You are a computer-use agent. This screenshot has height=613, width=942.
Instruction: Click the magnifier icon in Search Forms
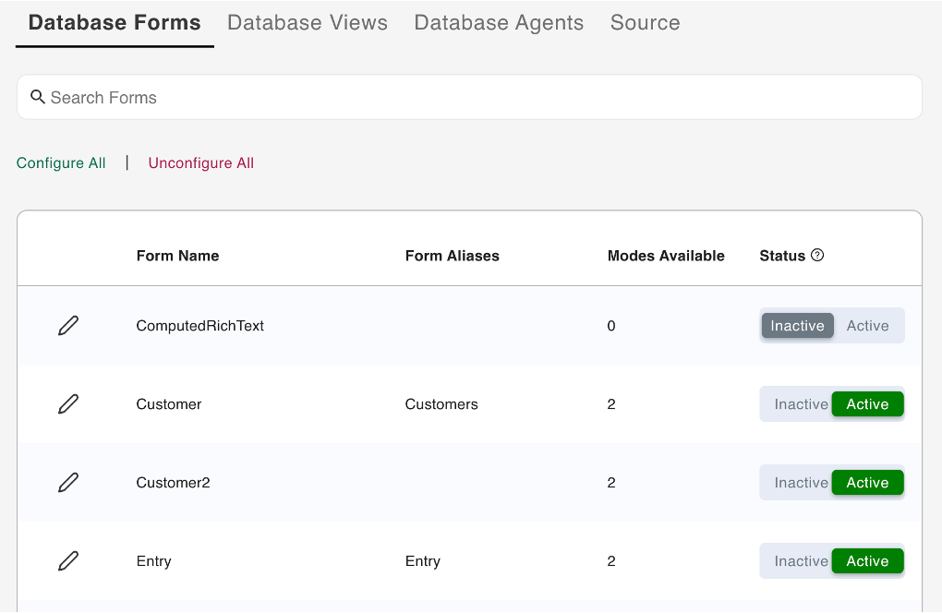pos(38,97)
